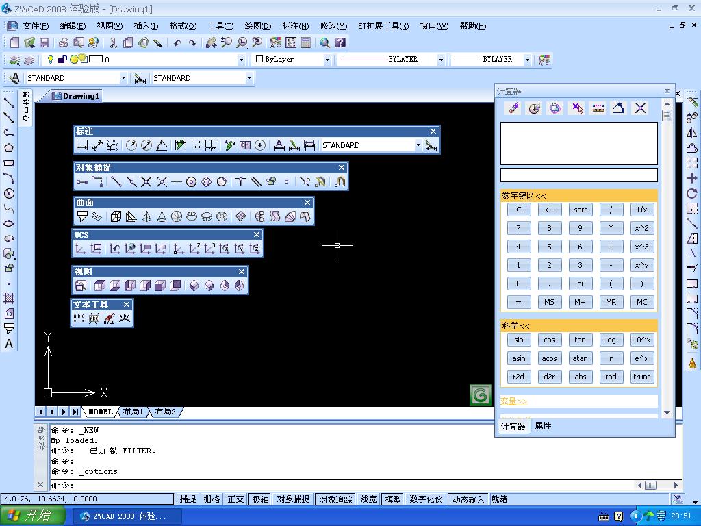Viewport: 701px width, 526px height.
Task: Click the Box surface icon in 曲面 toolbar
Action: click(x=116, y=217)
